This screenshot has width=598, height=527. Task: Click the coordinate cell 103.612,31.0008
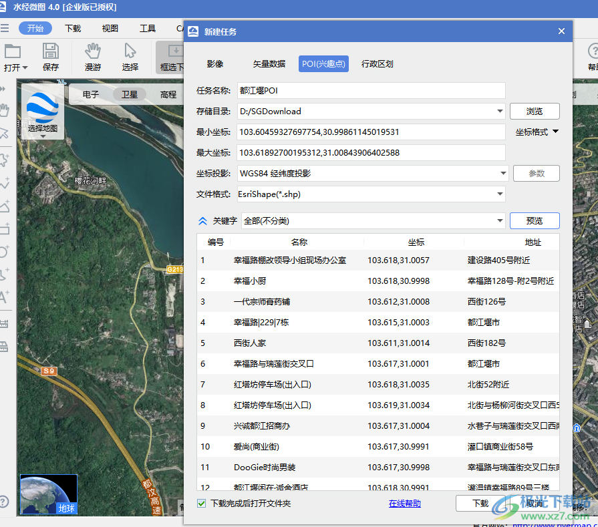pos(398,302)
